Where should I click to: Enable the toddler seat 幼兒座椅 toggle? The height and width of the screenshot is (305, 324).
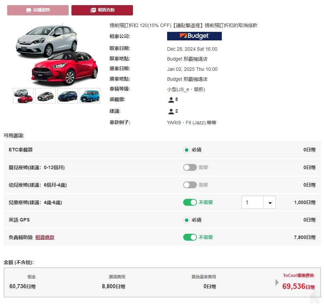[x=190, y=185]
